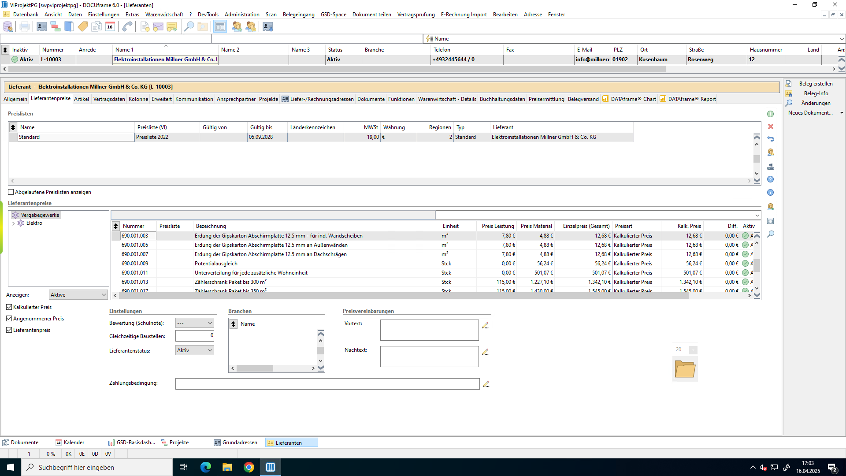Toggle Aktiv status icon in row 690.001.009
Viewport: 846px width, 476px height.
745,264
